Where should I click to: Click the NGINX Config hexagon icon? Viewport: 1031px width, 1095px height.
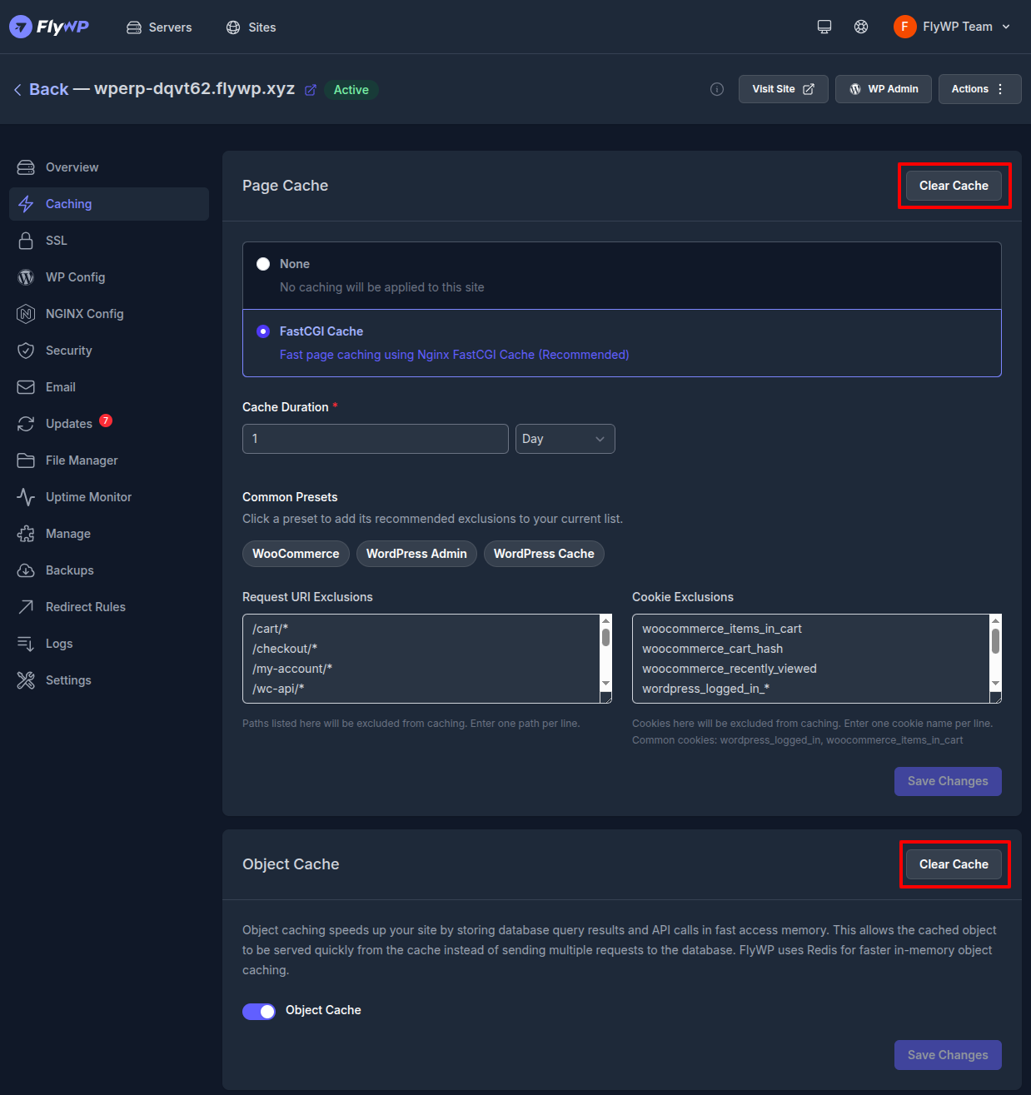tap(26, 314)
